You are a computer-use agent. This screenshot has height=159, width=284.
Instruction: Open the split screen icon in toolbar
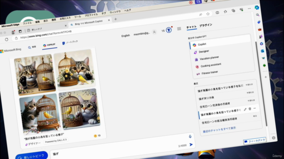(x=217, y=13)
